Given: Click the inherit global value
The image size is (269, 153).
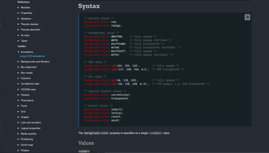Looking at the screenshot, I should click(117, 110).
